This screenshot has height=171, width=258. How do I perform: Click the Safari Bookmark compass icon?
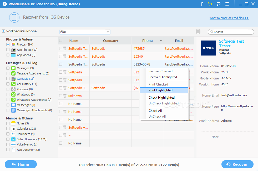(x=13, y=139)
